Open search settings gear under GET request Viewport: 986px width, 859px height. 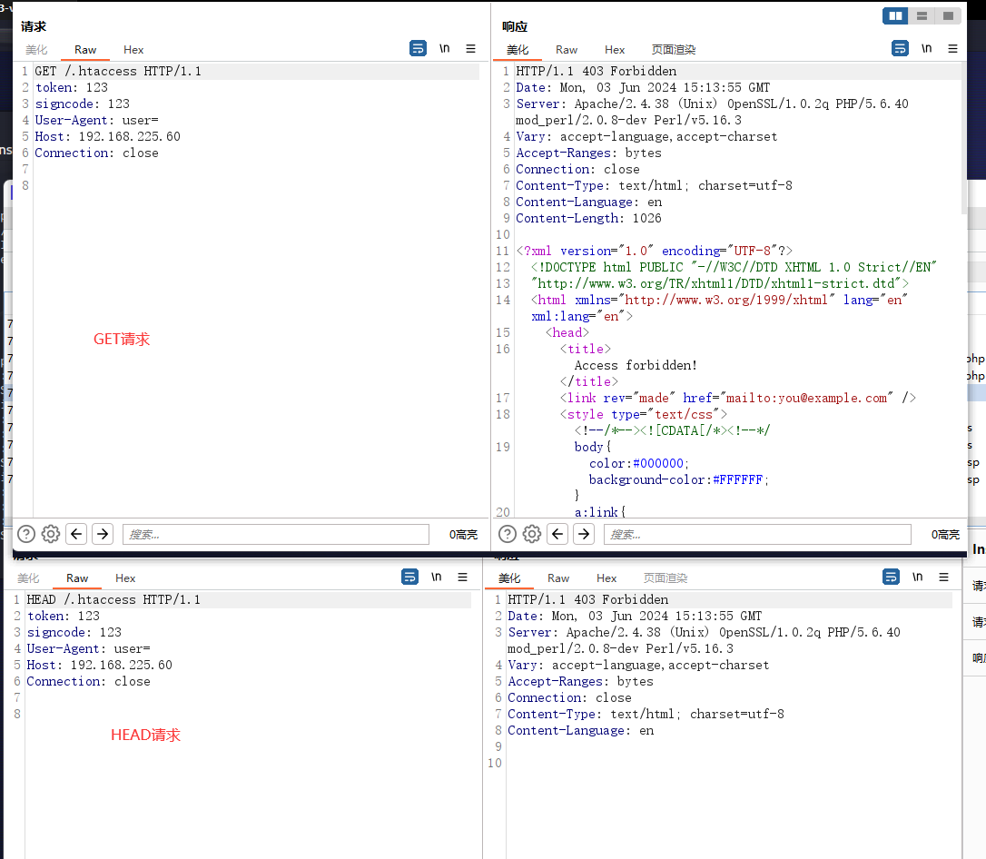50,534
